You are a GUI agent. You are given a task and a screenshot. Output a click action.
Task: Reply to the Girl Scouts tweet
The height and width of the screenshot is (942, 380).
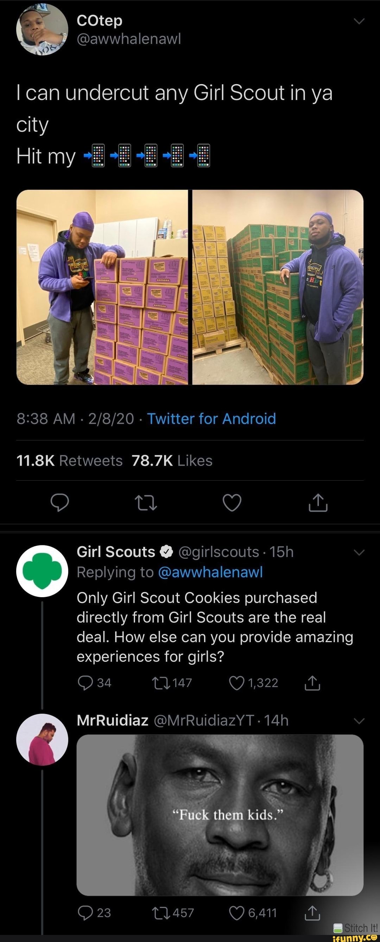click(85, 683)
